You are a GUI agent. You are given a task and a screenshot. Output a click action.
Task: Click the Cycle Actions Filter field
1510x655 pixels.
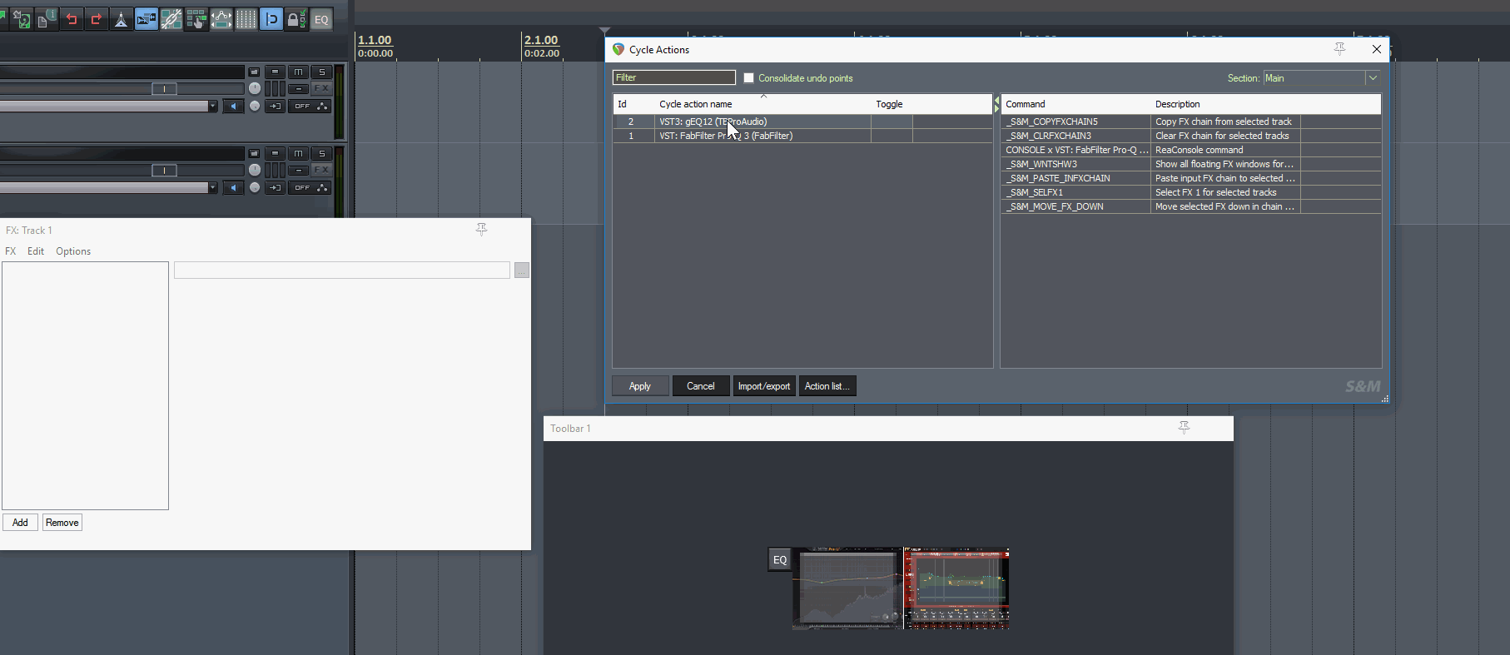coord(673,78)
